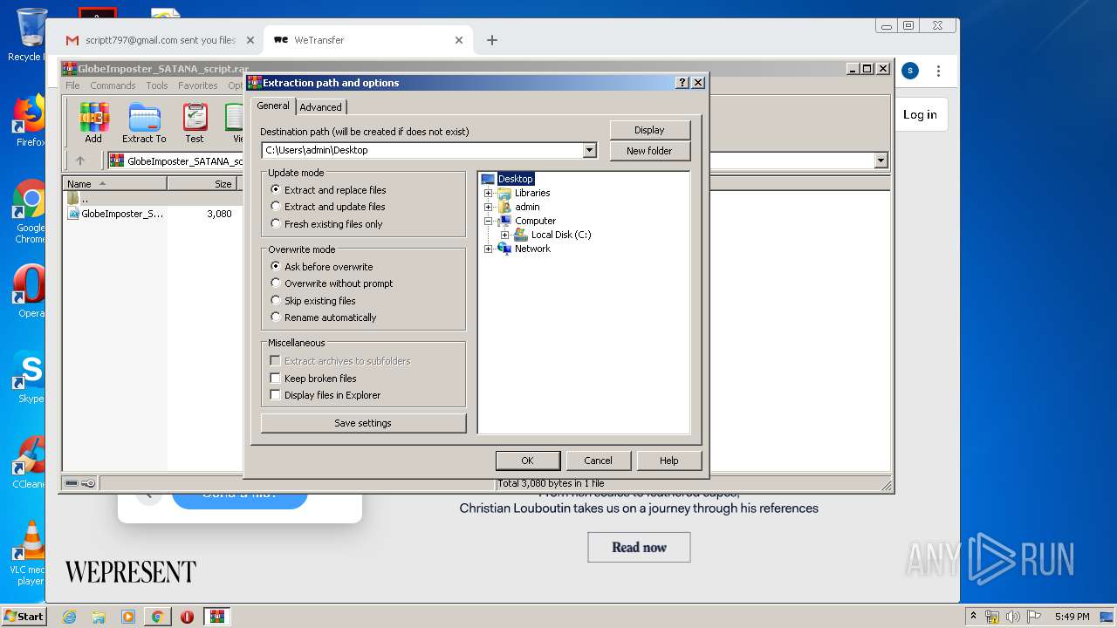Viewport: 1117px width, 628px height.
Task: Click the New folder button
Action: pos(649,151)
